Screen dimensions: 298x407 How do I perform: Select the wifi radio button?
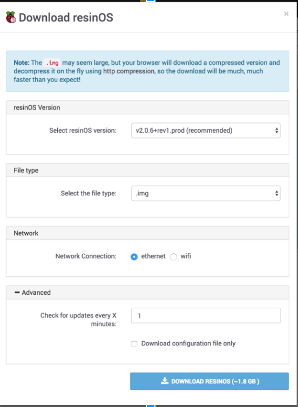[173, 257]
